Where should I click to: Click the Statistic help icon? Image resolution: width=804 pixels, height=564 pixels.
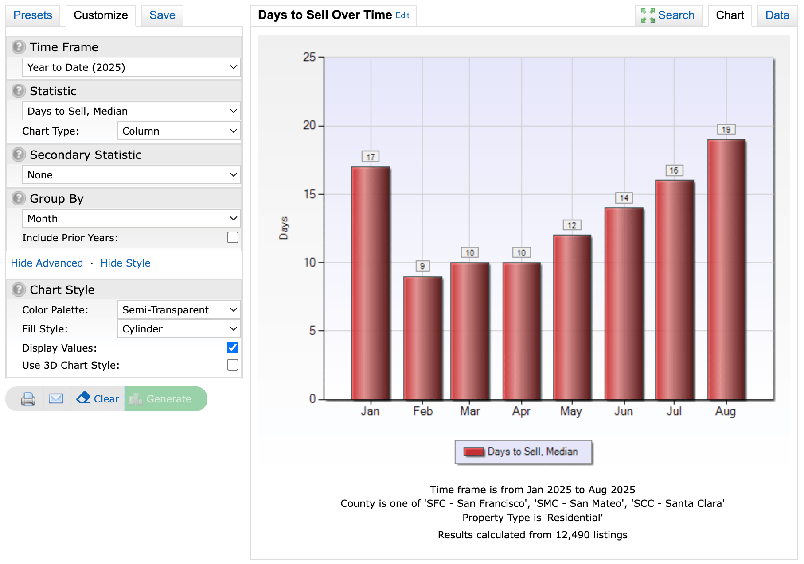[18, 91]
